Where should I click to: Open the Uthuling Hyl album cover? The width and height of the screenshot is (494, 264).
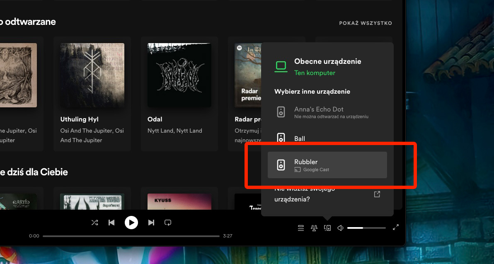[92, 75]
